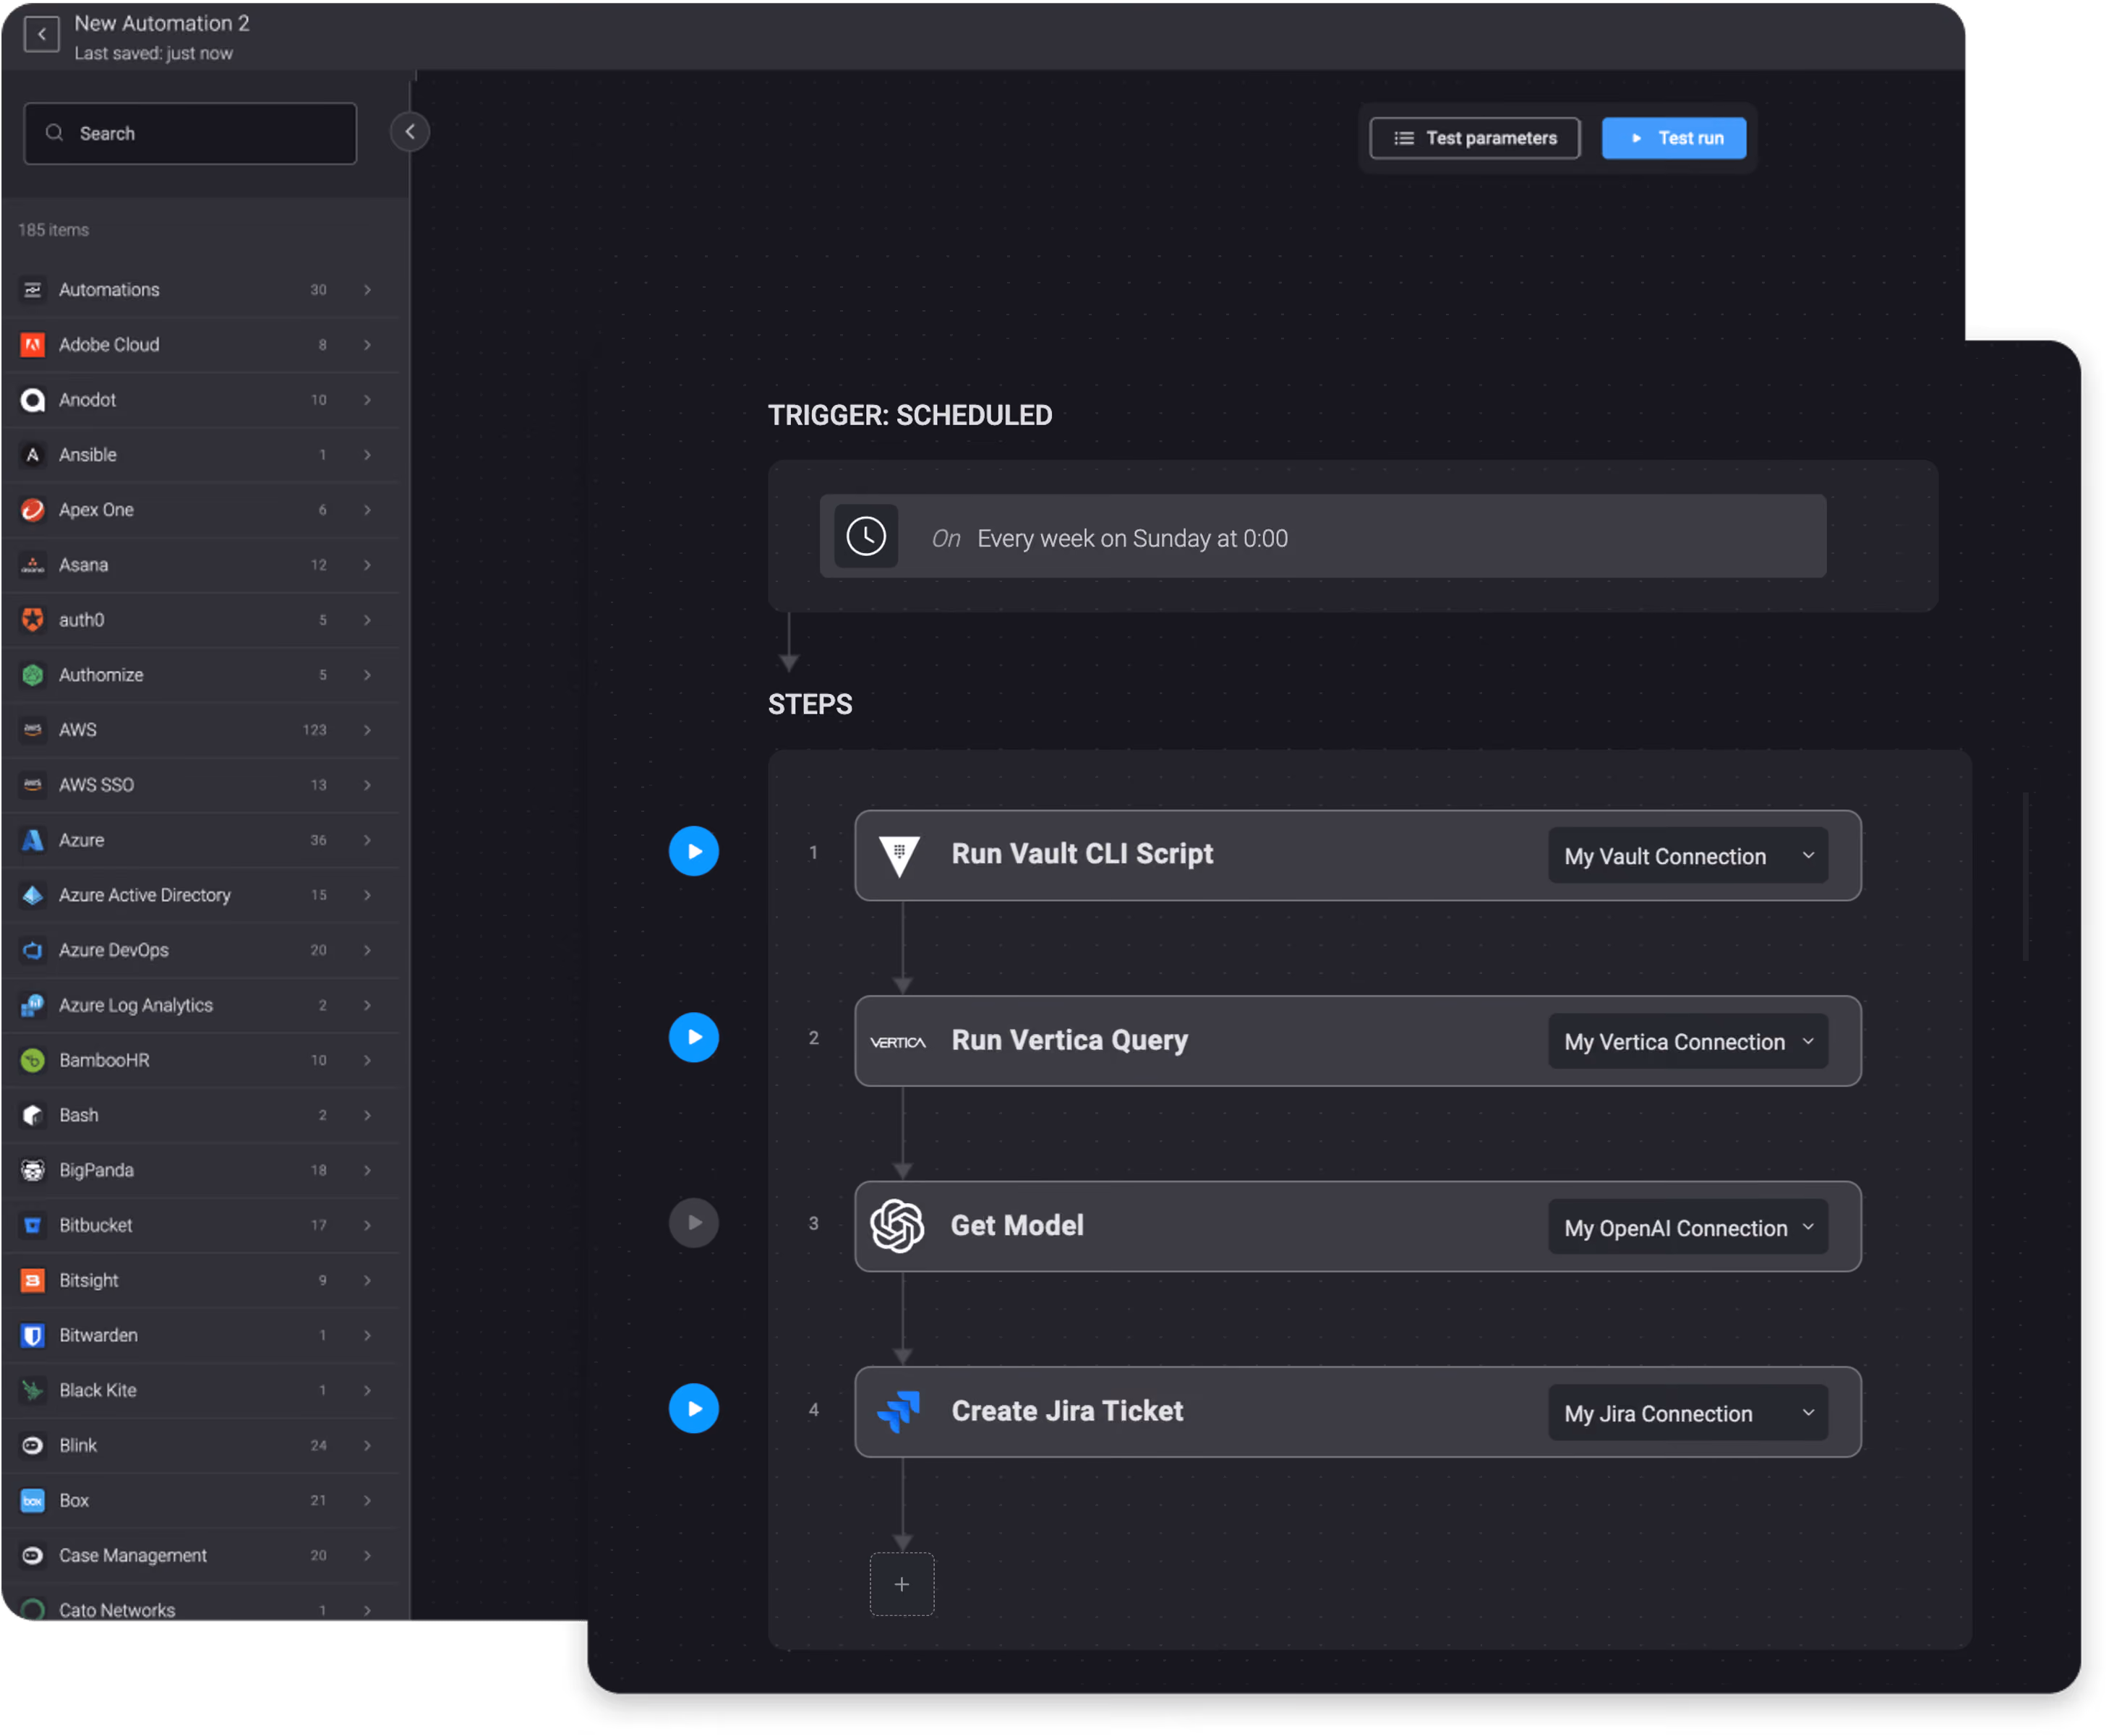This screenshot has width=2114, height=1736.
Task: Click the auth0 shield icon
Action: coord(33,620)
